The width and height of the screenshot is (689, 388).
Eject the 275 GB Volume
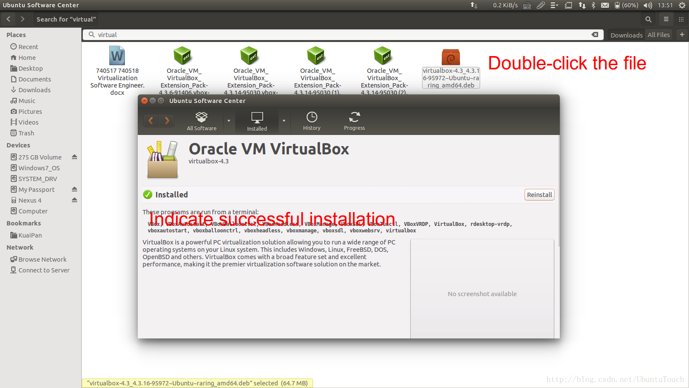tap(74, 157)
